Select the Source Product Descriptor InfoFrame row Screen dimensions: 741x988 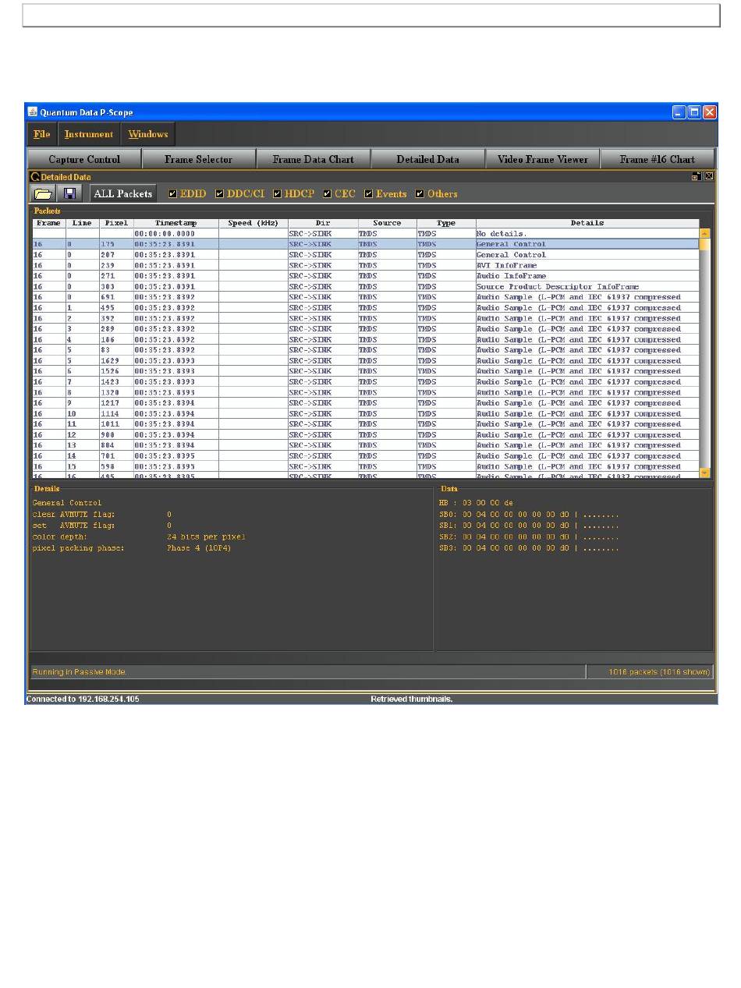pyautogui.click(x=366, y=286)
